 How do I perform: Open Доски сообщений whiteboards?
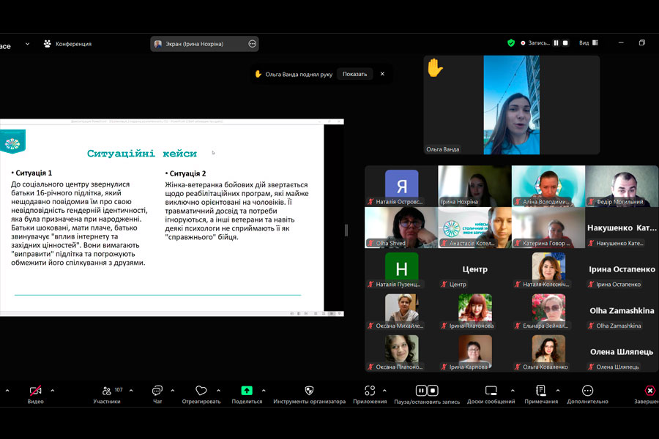[x=491, y=394]
